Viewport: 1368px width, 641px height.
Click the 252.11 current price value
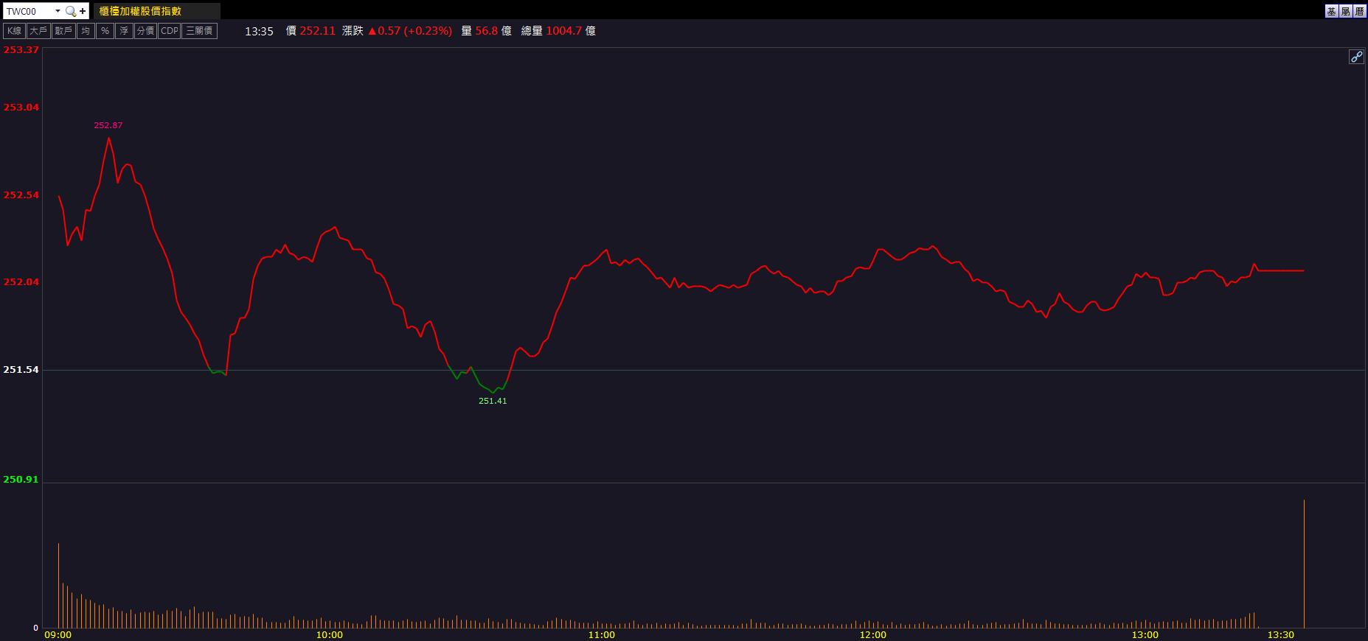[318, 31]
